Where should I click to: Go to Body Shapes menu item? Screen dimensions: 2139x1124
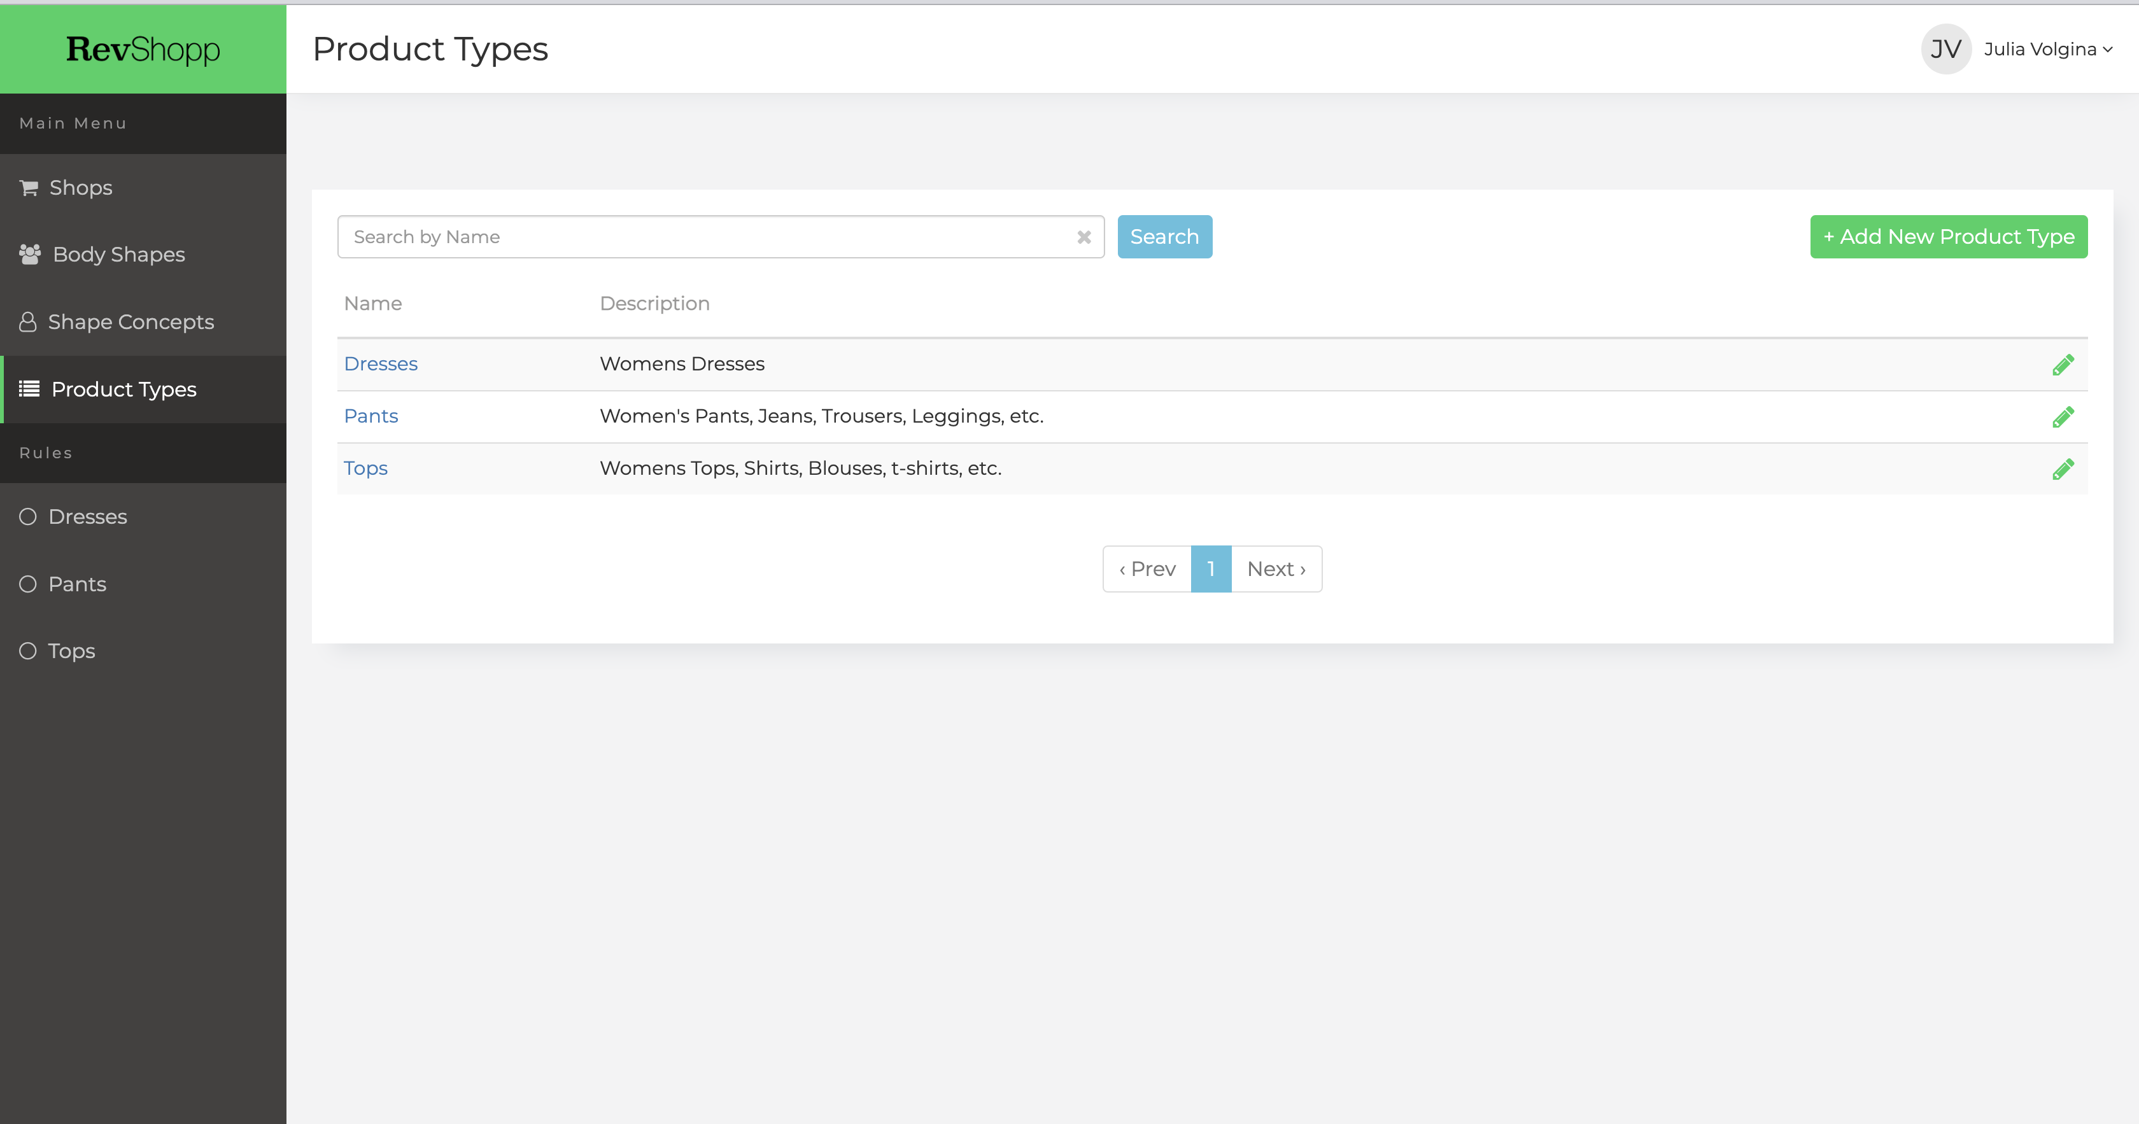(143, 254)
